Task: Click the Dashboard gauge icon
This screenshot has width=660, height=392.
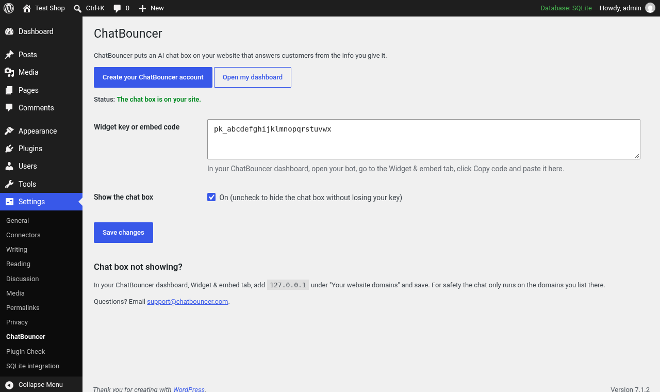Action: [x=9, y=31]
